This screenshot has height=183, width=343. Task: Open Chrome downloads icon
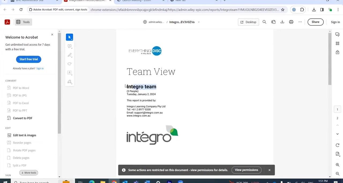coord(314,10)
